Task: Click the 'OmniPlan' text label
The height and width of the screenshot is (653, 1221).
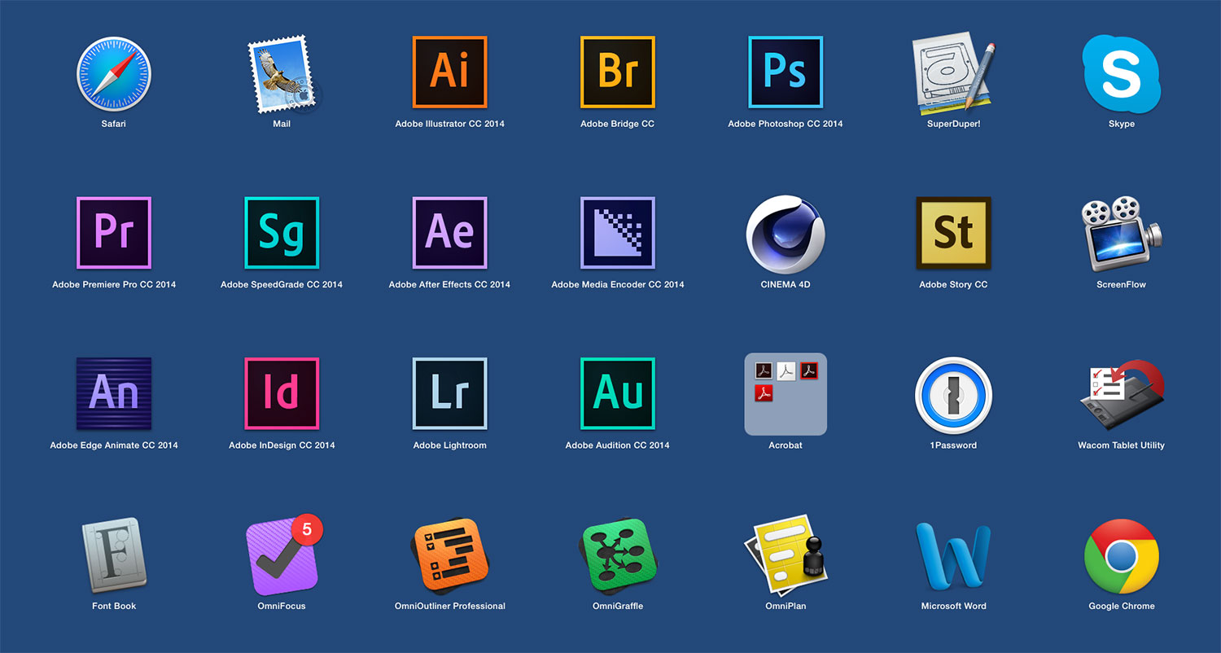Action: pyautogui.click(x=786, y=606)
